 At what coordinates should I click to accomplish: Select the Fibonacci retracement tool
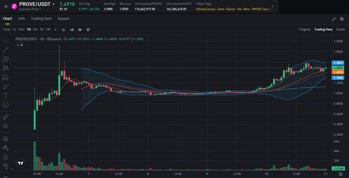(x=6, y=59)
